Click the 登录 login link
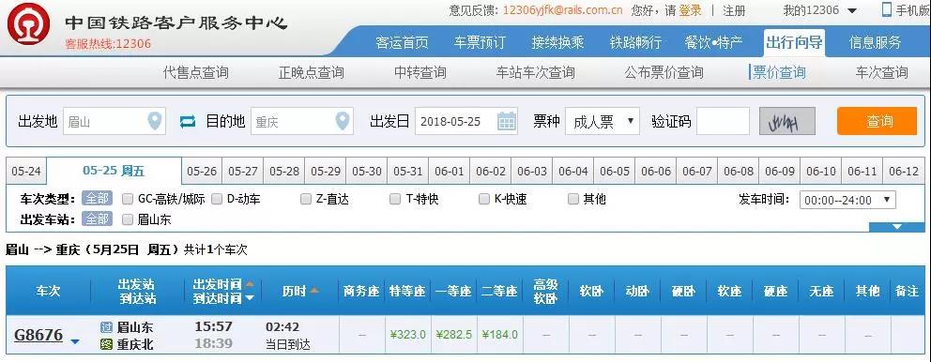The width and height of the screenshot is (931, 362). click(x=690, y=10)
